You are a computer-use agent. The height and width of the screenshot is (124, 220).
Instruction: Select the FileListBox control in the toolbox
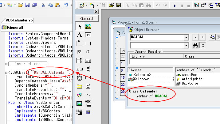[x=88, y=86]
